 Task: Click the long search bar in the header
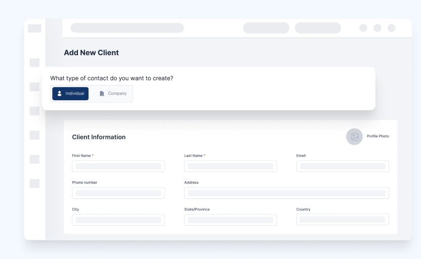tap(127, 28)
